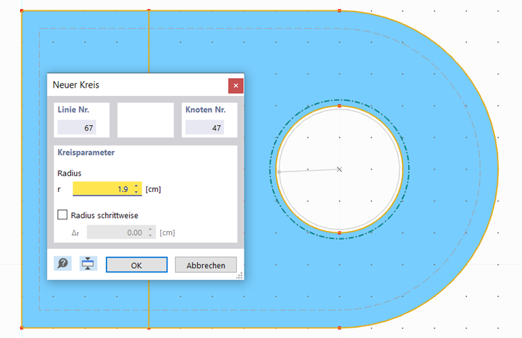The width and height of the screenshot is (522, 338).
Task: Close the Neuer Kreis dialog
Action: pos(236,86)
